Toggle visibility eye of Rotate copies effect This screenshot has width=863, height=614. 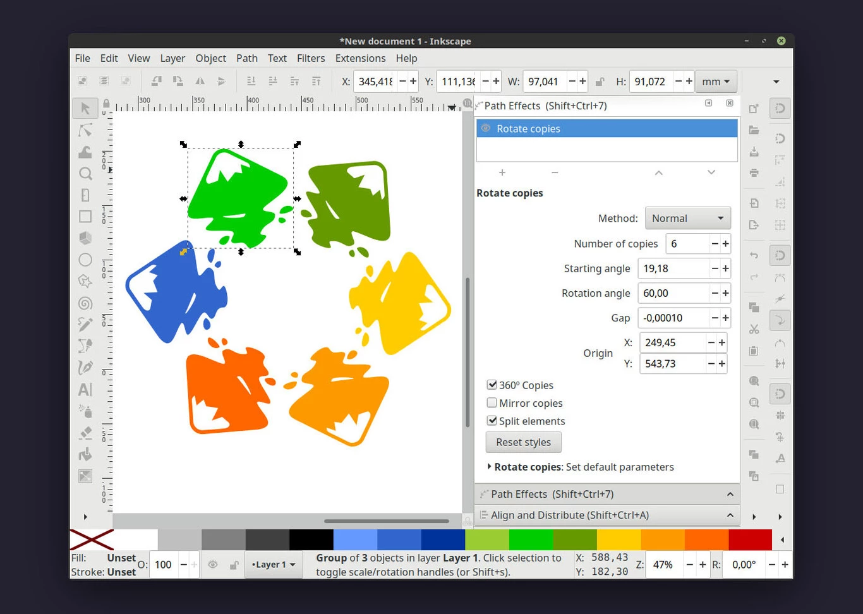[x=485, y=128]
